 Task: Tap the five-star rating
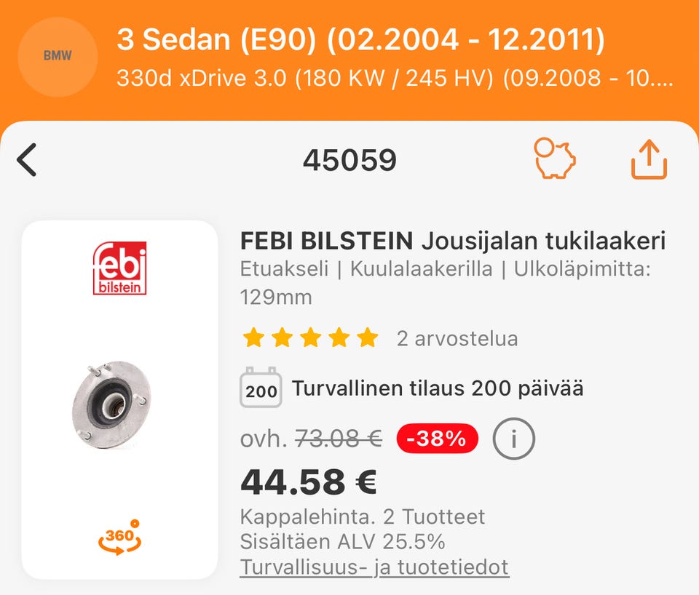point(311,338)
